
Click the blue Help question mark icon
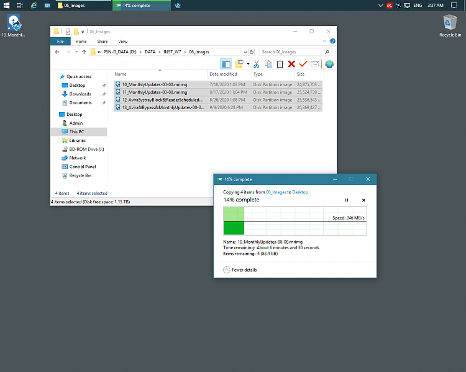pyautogui.click(x=332, y=42)
